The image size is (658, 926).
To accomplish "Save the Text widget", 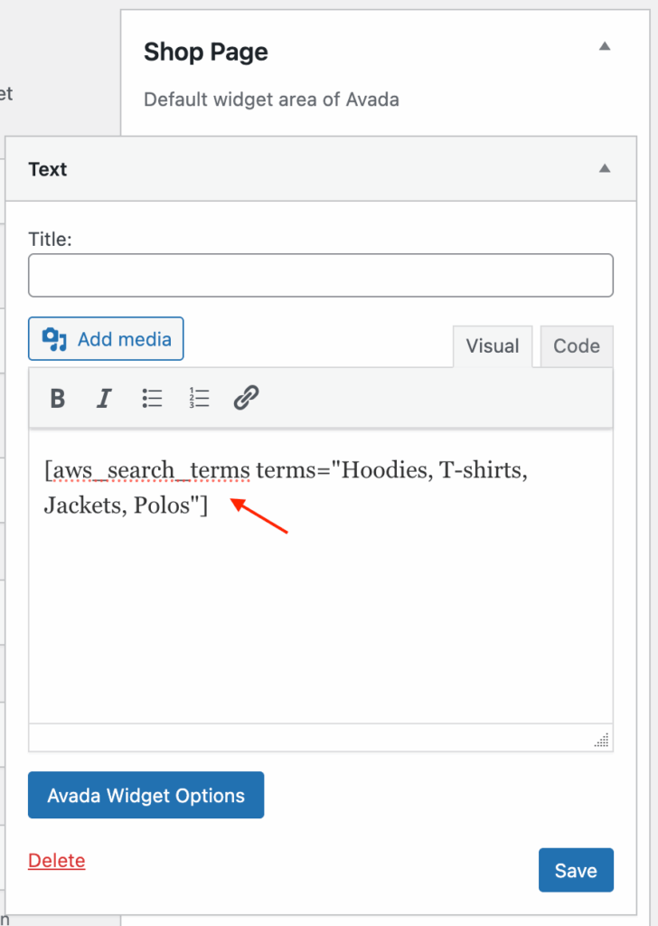I will pos(576,870).
